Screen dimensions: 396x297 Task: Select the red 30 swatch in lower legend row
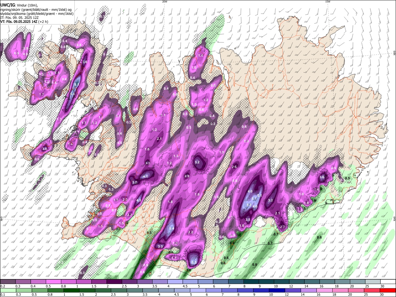(388, 290)
